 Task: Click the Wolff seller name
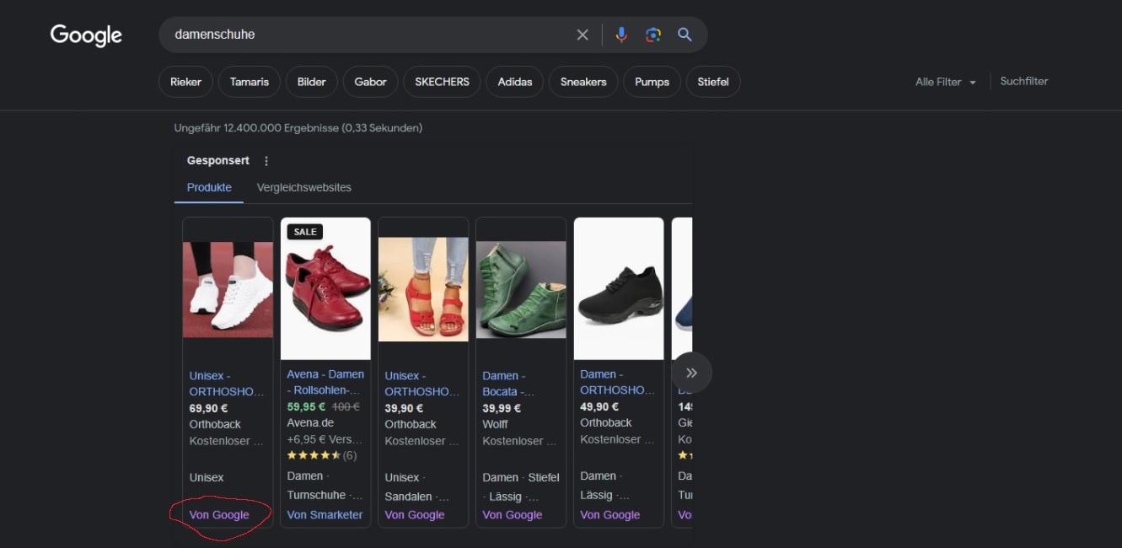coord(496,424)
